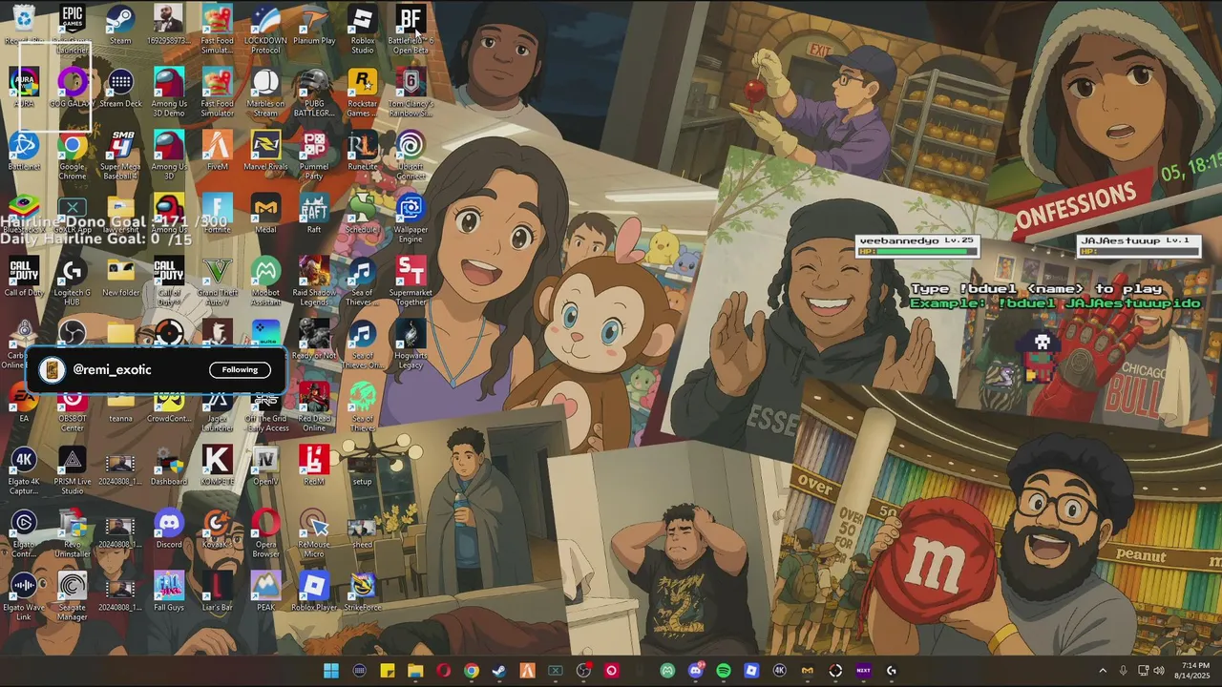1222x687 pixels.
Task: Launch the Epic Games Launcher shortcut
Action: pyautogui.click(x=72, y=28)
